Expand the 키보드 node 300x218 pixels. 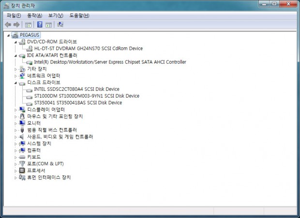tap(15, 158)
